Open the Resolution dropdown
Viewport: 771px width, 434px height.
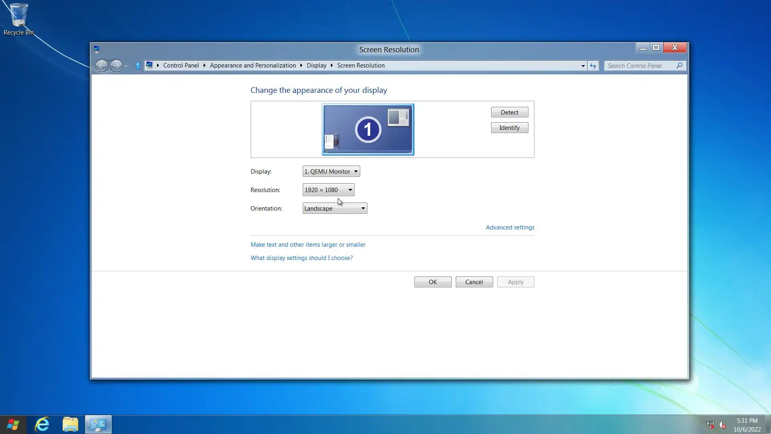point(328,190)
